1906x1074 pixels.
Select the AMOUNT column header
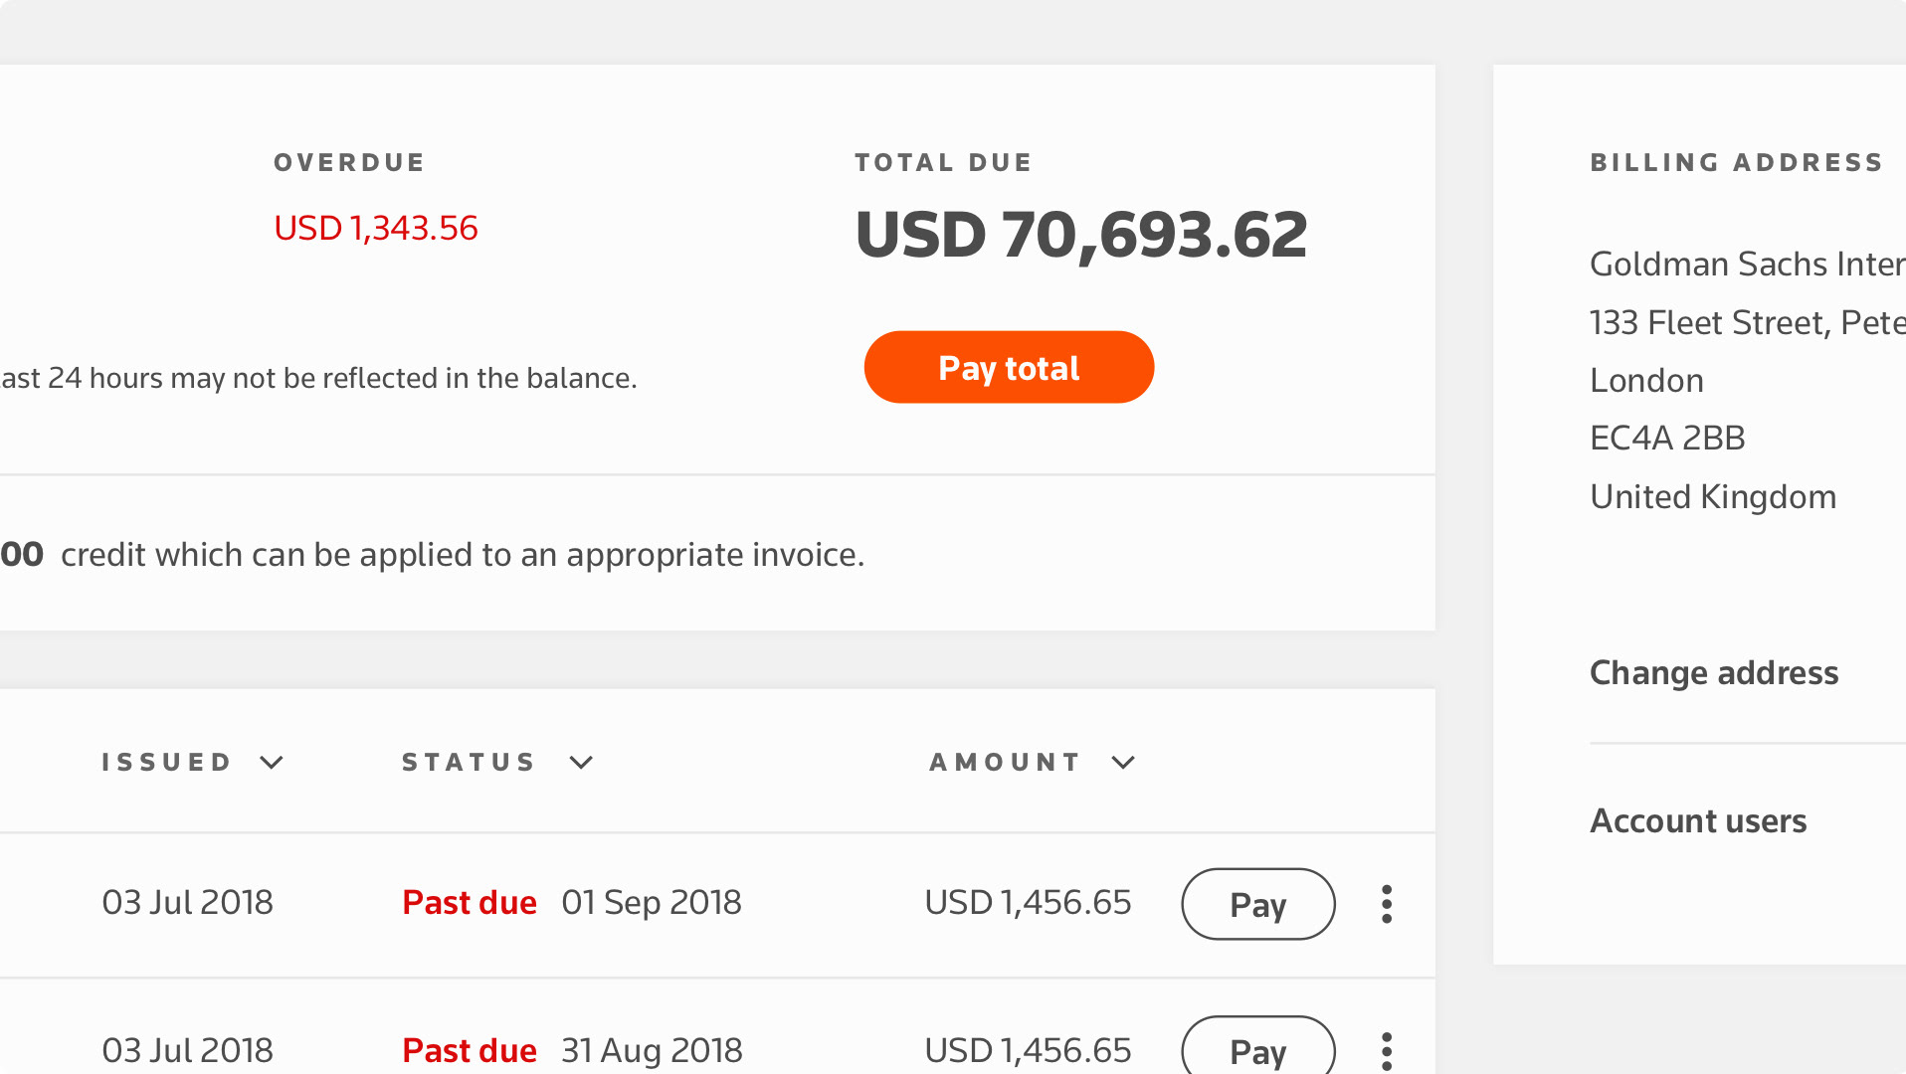tap(1005, 763)
